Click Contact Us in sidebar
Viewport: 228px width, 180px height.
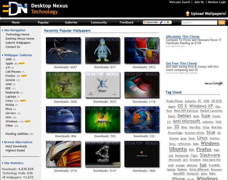pos(13,47)
